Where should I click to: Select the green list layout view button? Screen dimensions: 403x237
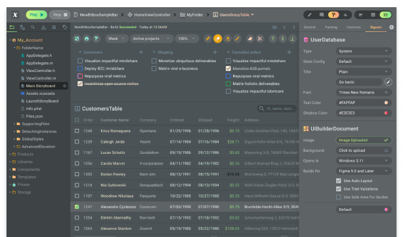(385, 15)
